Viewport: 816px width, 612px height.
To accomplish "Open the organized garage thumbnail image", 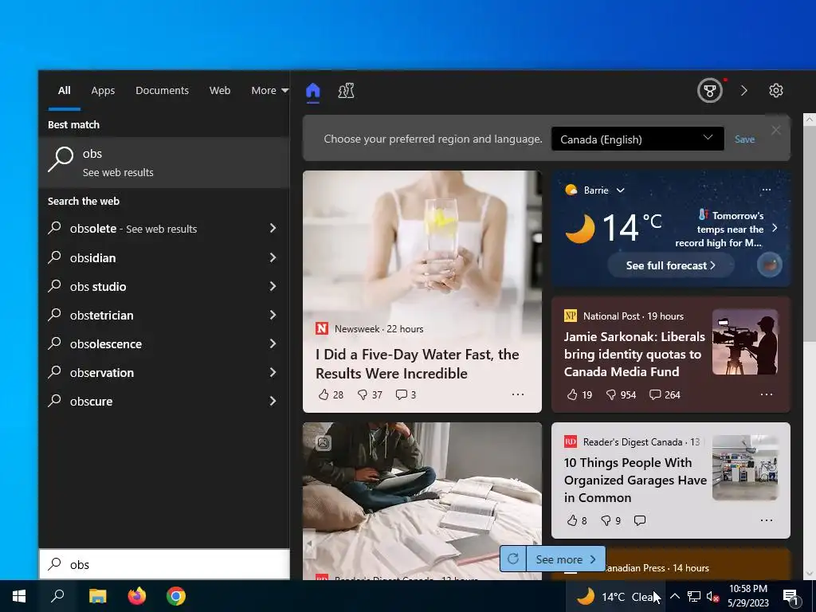I will point(745,467).
